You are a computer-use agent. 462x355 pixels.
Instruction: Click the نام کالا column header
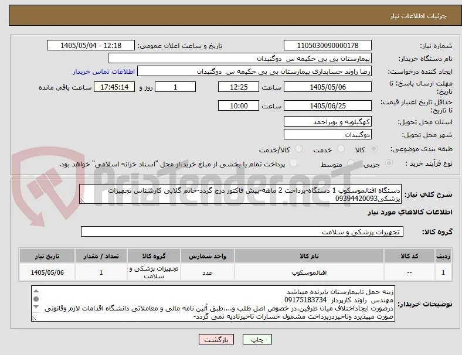coord(309,256)
